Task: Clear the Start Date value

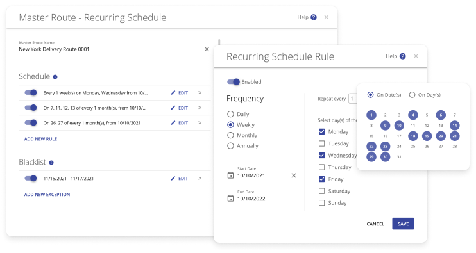Action: [x=294, y=175]
